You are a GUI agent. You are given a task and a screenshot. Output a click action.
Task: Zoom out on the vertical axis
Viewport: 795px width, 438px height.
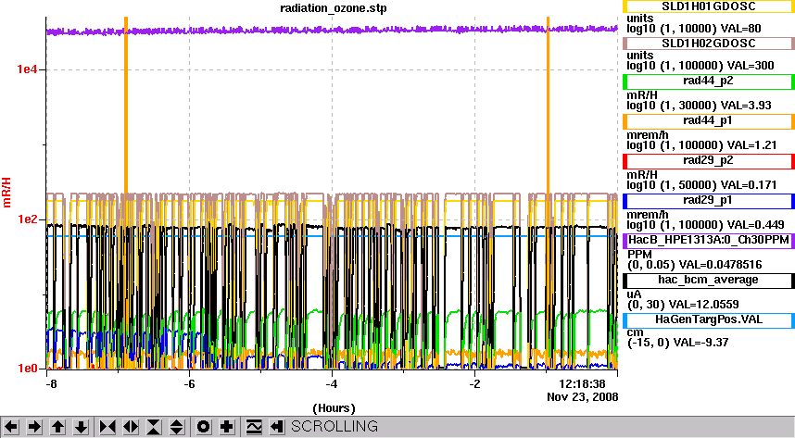(x=176, y=427)
